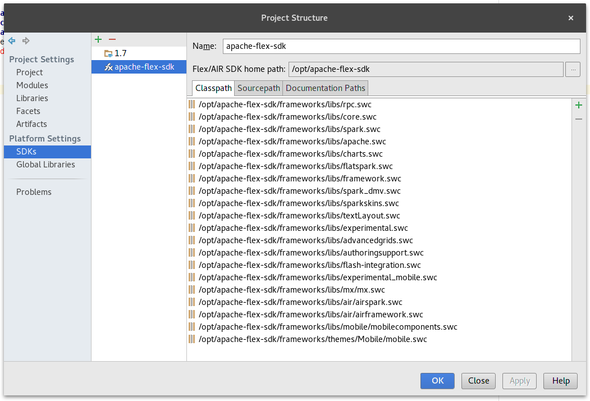Click library icon next to flatspark.swc

point(192,166)
